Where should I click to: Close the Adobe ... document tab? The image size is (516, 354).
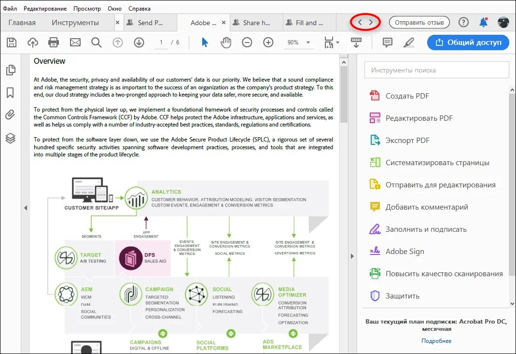tap(224, 22)
